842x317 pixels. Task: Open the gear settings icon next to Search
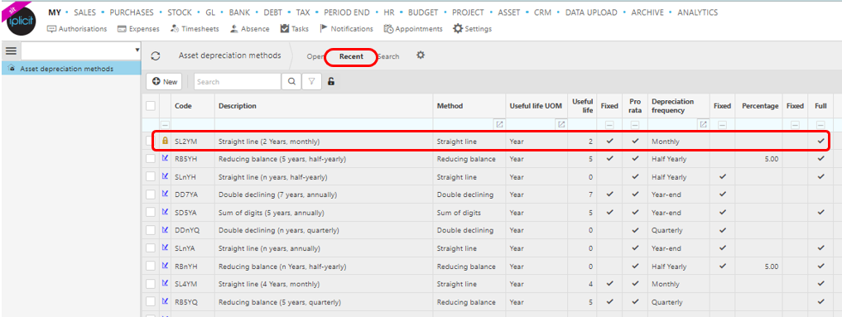coord(421,55)
